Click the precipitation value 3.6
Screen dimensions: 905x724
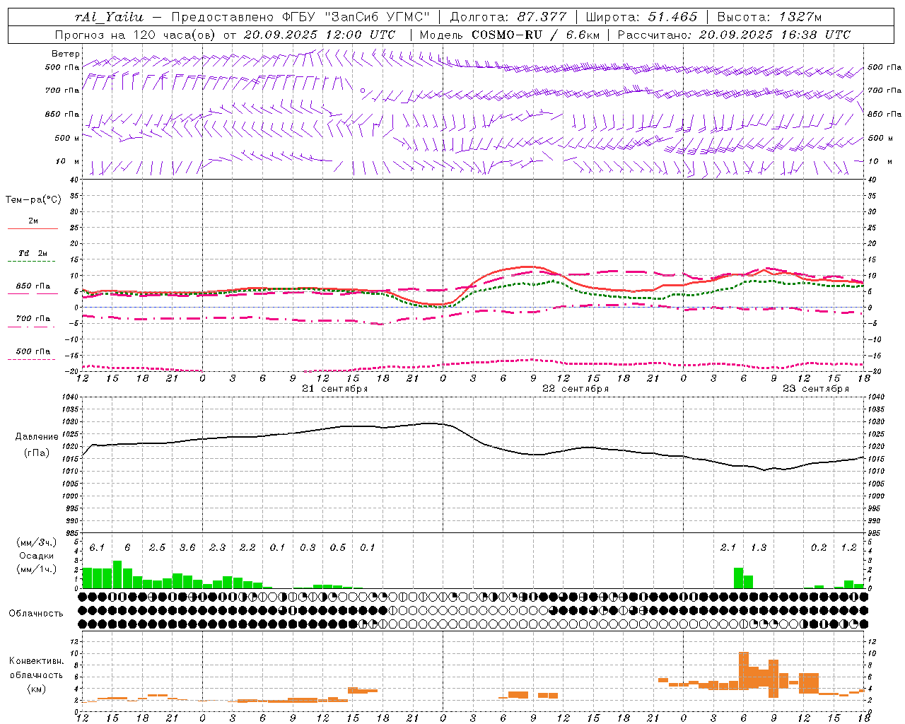tap(187, 548)
